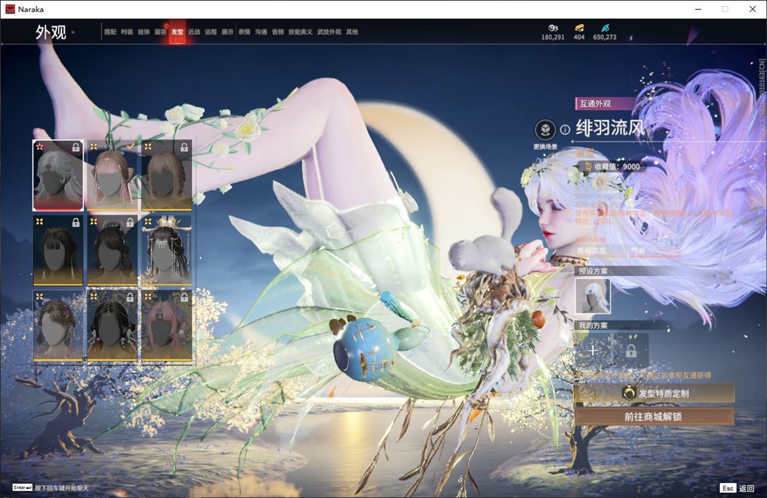Click the locked slot under 我的方案
Viewport: 767px width, 498px height.
pyautogui.click(x=631, y=350)
